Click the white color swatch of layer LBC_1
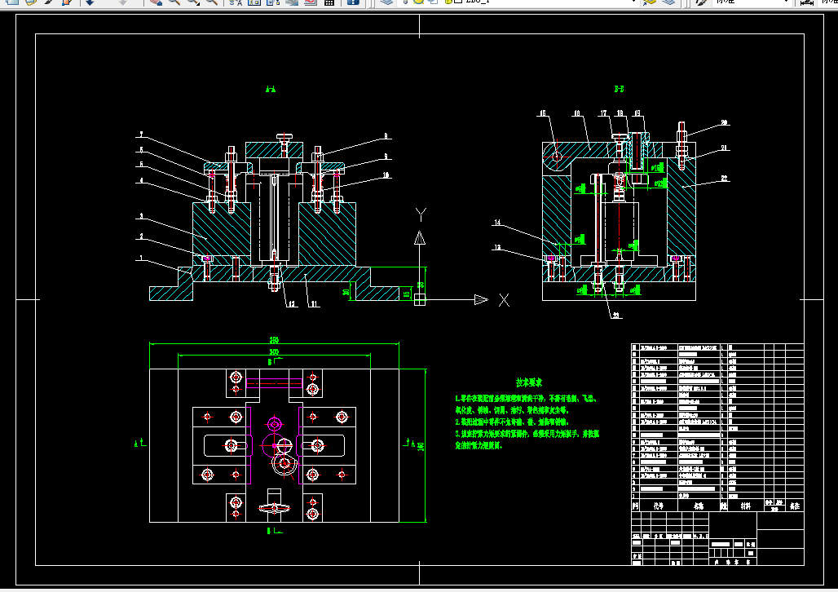838x592 pixels. pos(458,2)
